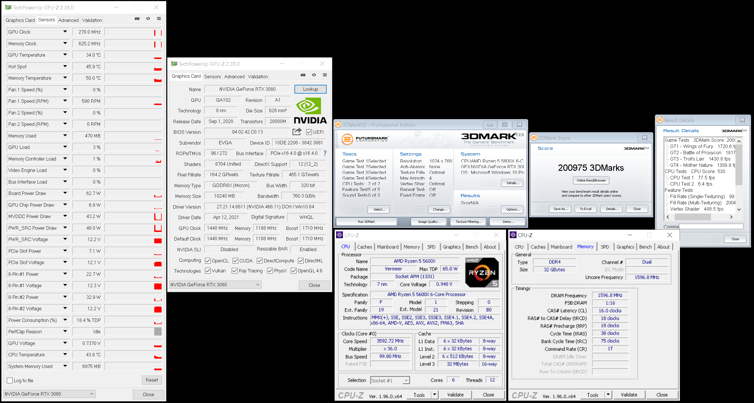Click the 3DMark Score window title icon
Image resolution: width=754 pixels, height=403 pixels.
[x=534, y=138]
